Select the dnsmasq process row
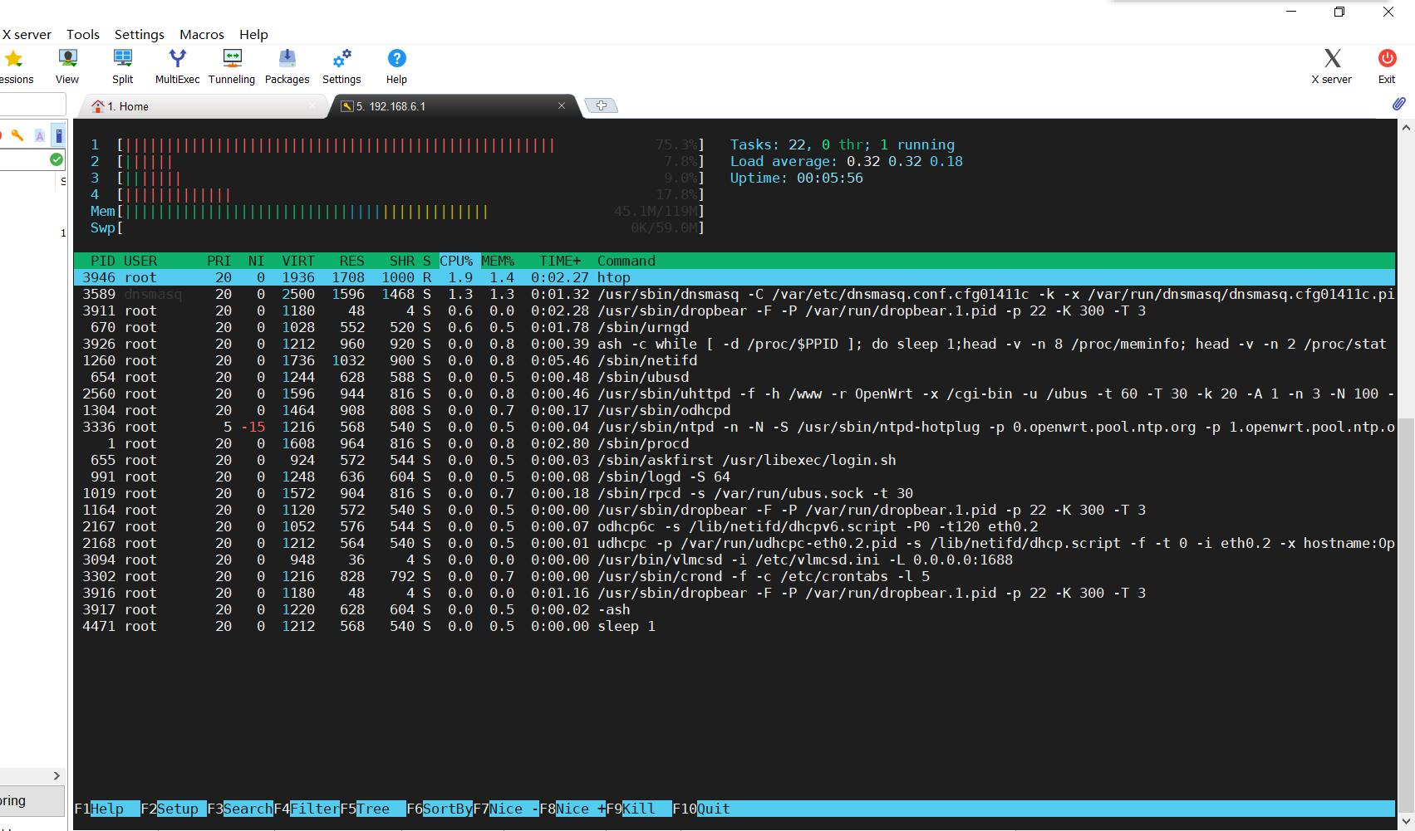 [x=332, y=294]
